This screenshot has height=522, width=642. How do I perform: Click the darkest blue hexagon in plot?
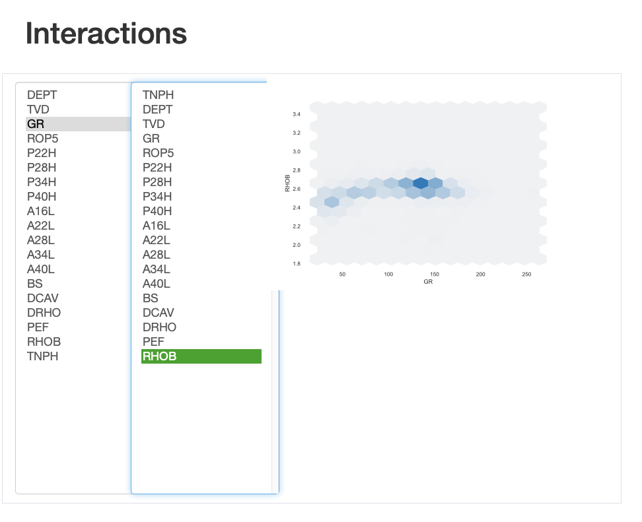[x=420, y=183]
